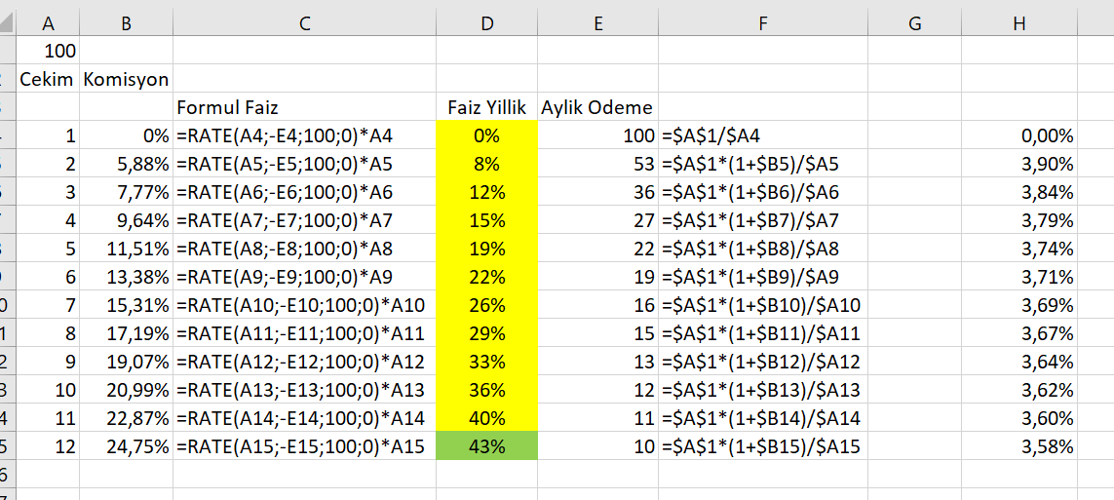1114x500 pixels.
Task: Select the Formul Faiz header cell
Action: (305, 107)
